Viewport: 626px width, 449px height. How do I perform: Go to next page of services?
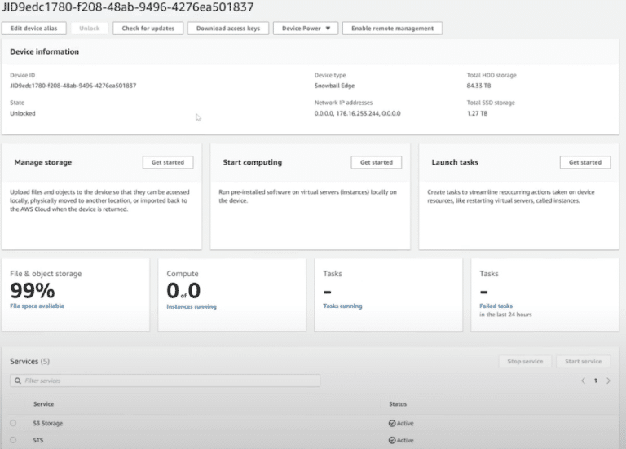click(608, 381)
